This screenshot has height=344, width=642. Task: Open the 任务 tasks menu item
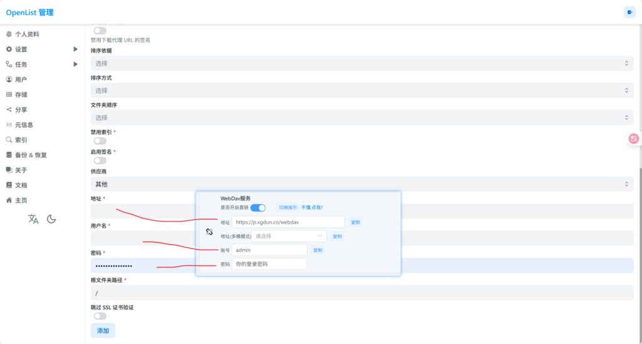click(21, 65)
